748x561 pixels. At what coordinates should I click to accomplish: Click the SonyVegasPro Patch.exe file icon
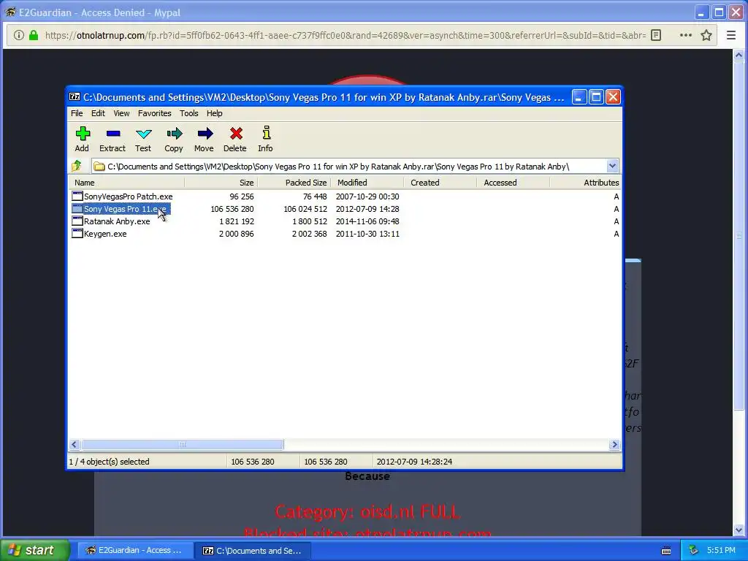77,196
